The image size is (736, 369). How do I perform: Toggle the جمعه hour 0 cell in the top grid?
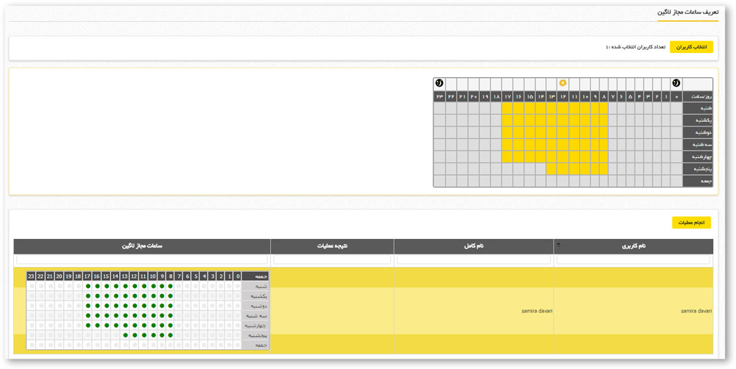coord(676,181)
